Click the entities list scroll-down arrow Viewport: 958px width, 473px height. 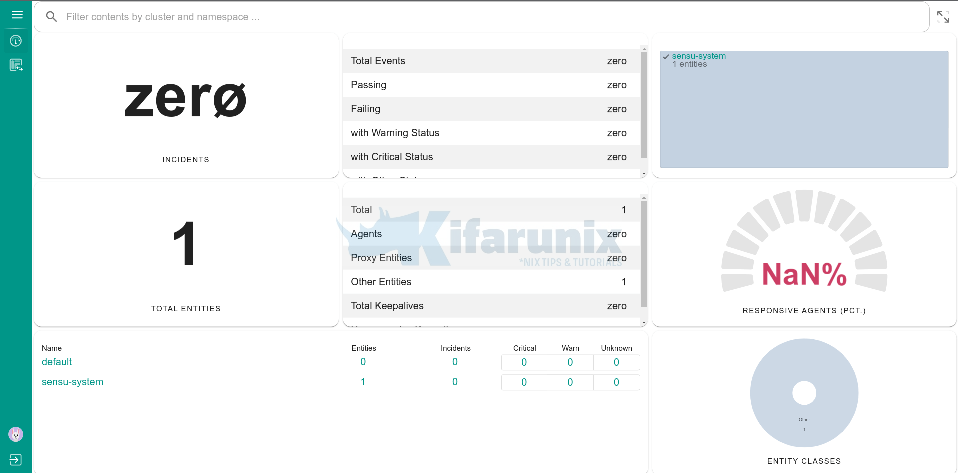coord(644,323)
